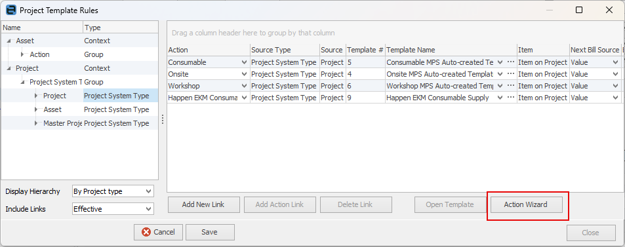Click the Add New Link button
The image size is (625, 247).
pos(204,205)
